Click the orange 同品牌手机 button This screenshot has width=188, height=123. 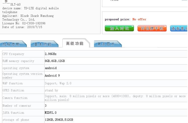152,28
